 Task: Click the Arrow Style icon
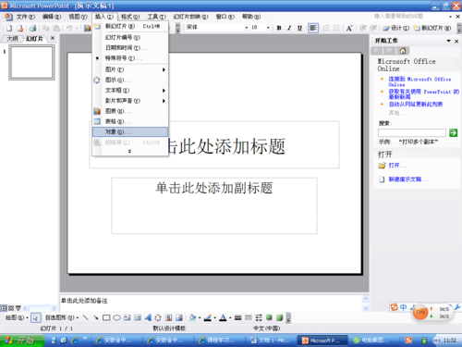pos(259,317)
